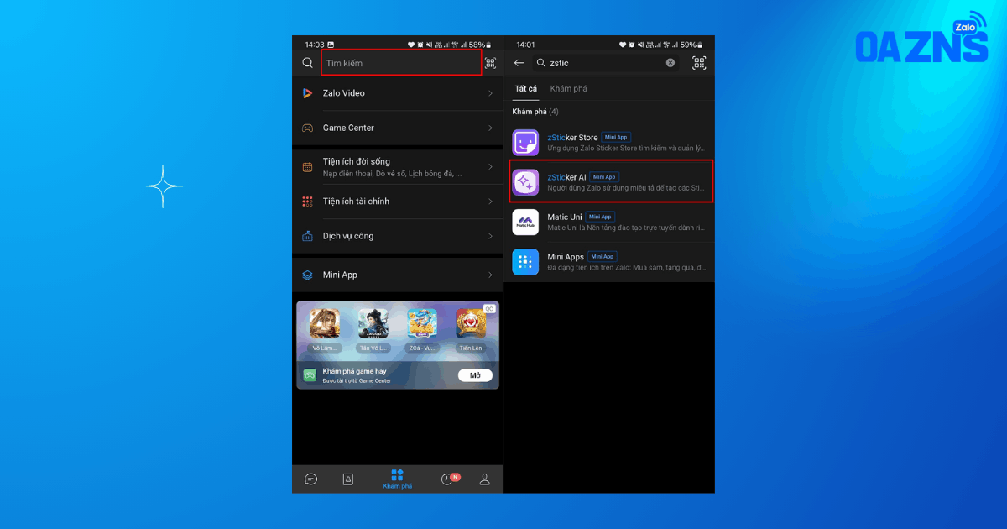1007x529 pixels.
Task: Switch to the Khám phá results tab
Action: pos(569,89)
